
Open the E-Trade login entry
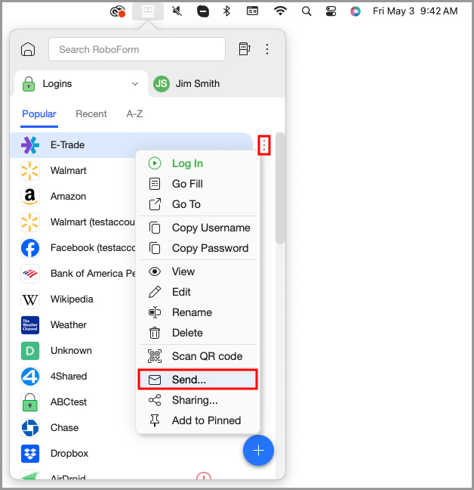click(x=131, y=145)
